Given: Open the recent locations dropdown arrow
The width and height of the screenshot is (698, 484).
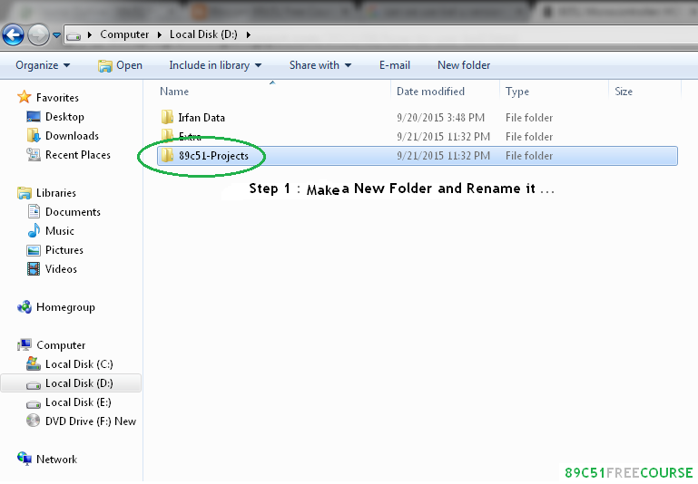Looking at the screenshot, I should click(56, 34).
